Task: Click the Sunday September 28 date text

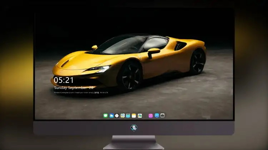Action: tap(74, 88)
